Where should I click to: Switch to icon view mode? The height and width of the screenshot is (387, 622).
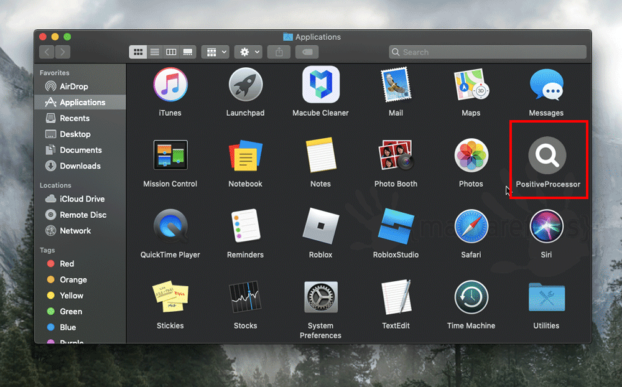(x=137, y=52)
